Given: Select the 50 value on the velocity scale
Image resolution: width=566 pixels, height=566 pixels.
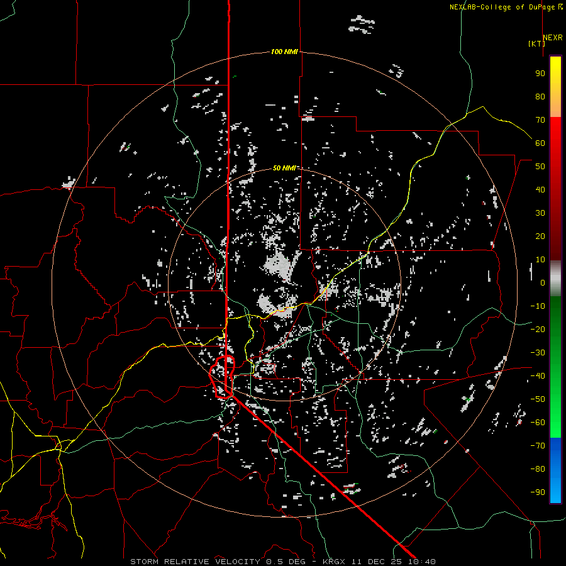Looking at the screenshot, I should click(x=540, y=167).
